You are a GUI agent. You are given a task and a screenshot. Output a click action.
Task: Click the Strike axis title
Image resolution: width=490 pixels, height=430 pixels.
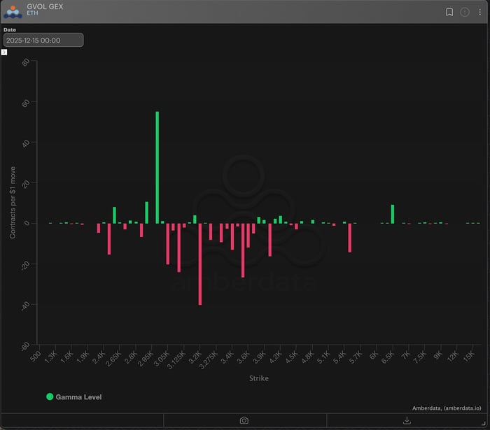point(259,378)
